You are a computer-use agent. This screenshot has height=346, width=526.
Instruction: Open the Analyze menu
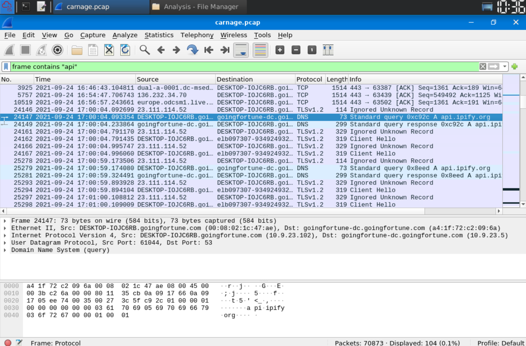(125, 35)
